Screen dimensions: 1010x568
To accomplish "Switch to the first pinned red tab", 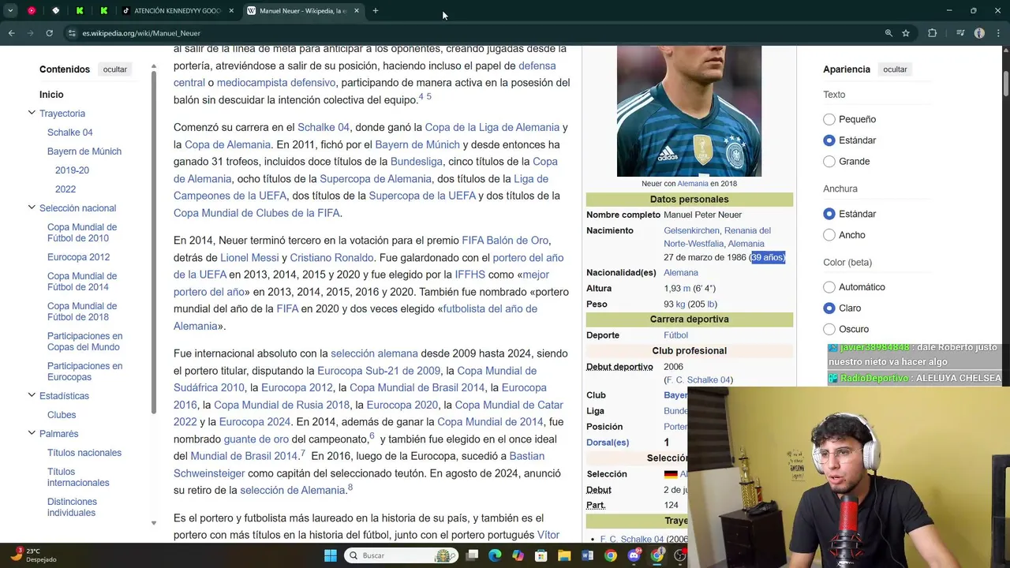I will (32, 11).
